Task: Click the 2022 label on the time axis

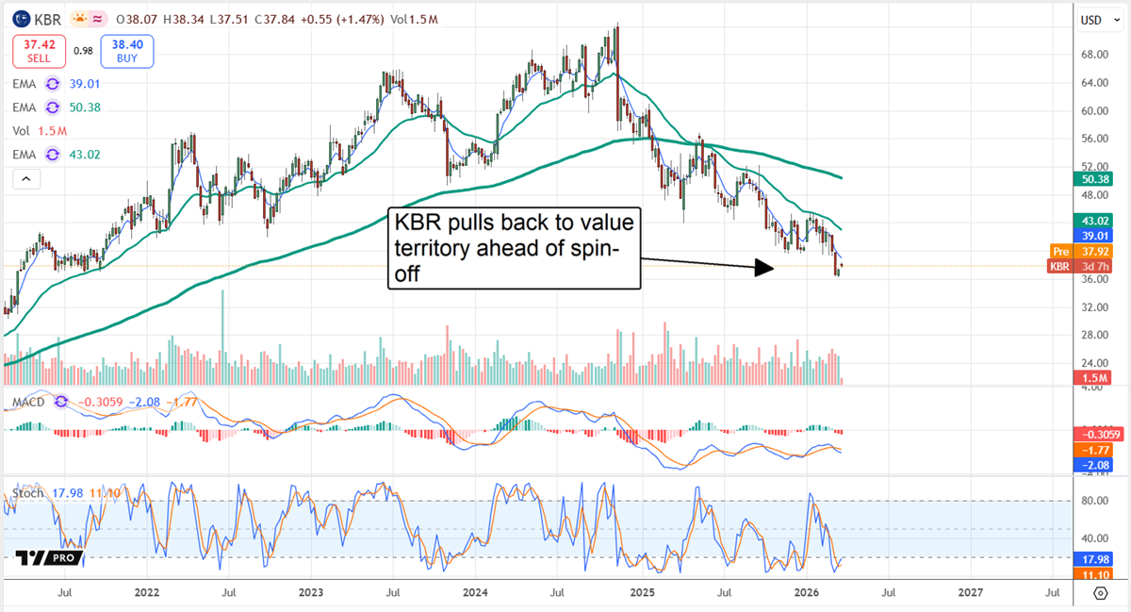Action: point(146,592)
